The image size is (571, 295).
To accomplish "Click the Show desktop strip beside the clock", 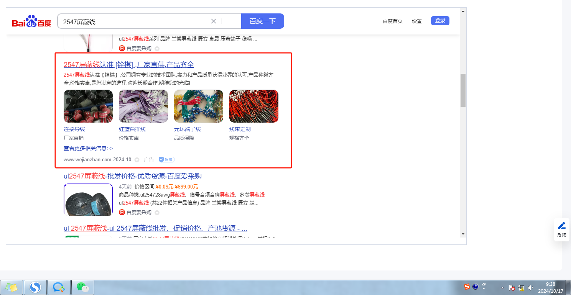I will (568, 287).
